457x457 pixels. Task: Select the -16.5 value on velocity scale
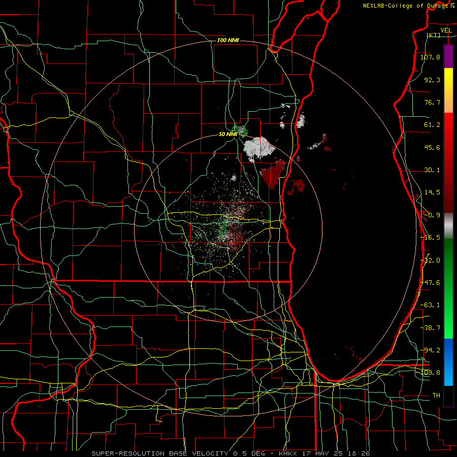pyautogui.click(x=430, y=238)
